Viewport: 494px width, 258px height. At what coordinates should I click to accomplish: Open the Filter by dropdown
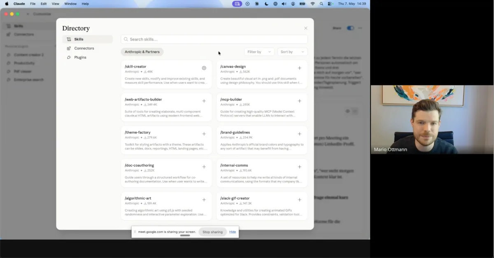coord(259,52)
